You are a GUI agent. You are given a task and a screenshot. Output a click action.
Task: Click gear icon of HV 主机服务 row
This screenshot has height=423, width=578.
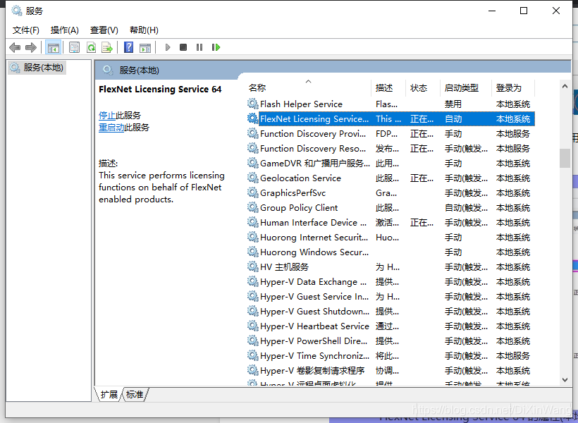[252, 266]
